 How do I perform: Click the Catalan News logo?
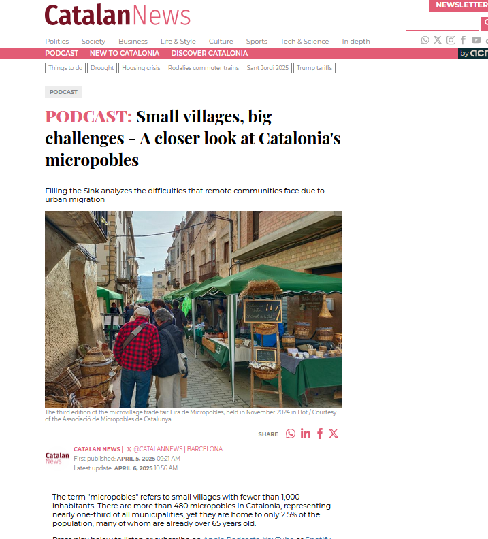tap(117, 16)
